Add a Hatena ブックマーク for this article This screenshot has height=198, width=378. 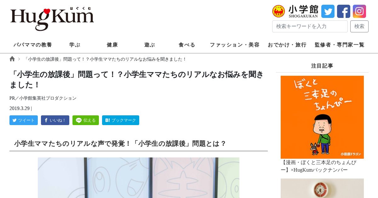121,120
